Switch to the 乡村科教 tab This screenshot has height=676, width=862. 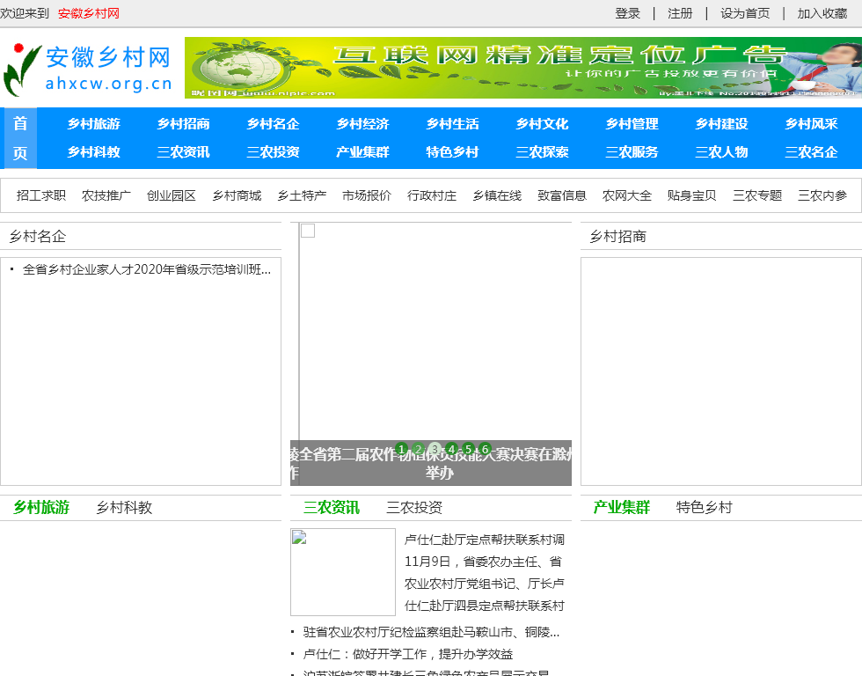tap(124, 508)
